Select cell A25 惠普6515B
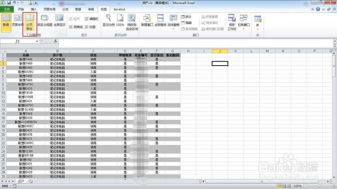Viewport: 337px width, 189px height. click(26, 155)
